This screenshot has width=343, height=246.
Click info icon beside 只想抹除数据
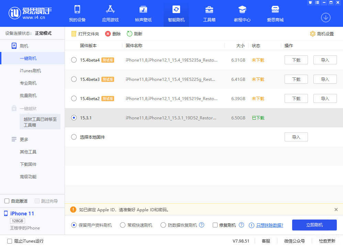[252, 225]
